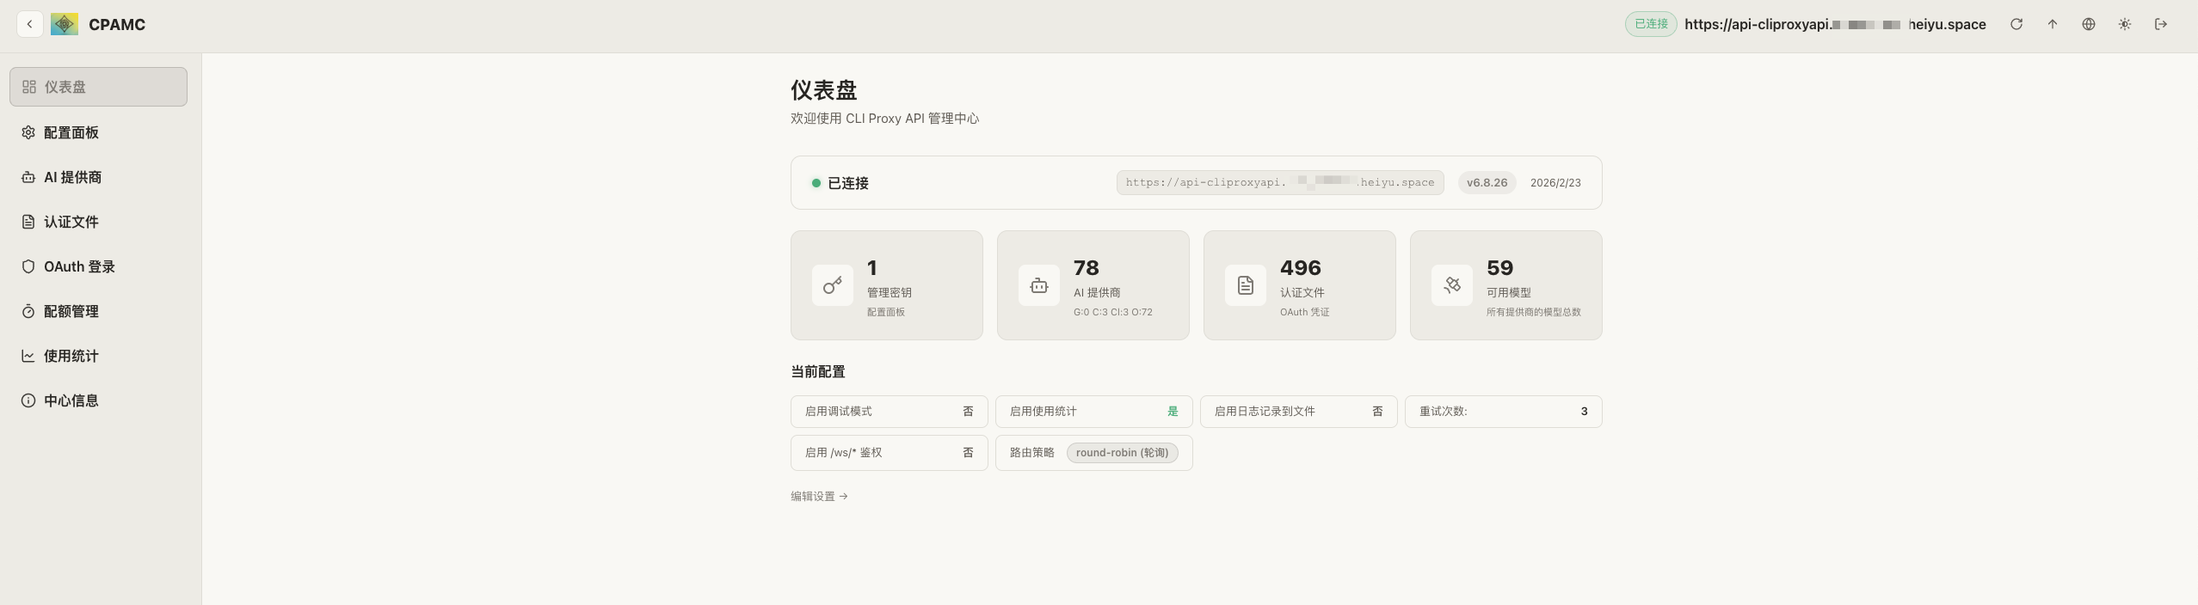Click the 编辑设置 link
Screen dimensions: 2198x605
pos(819,496)
